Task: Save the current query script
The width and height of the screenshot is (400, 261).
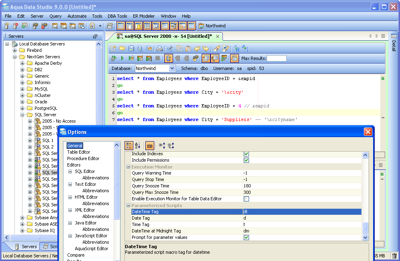Action: pos(131,48)
